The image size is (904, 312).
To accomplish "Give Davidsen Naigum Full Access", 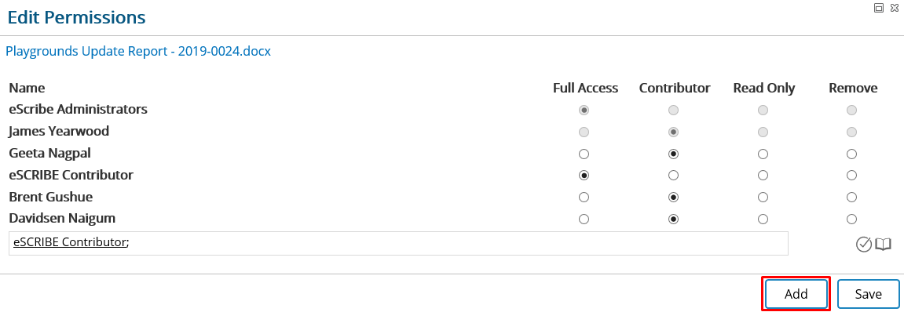I will point(584,219).
